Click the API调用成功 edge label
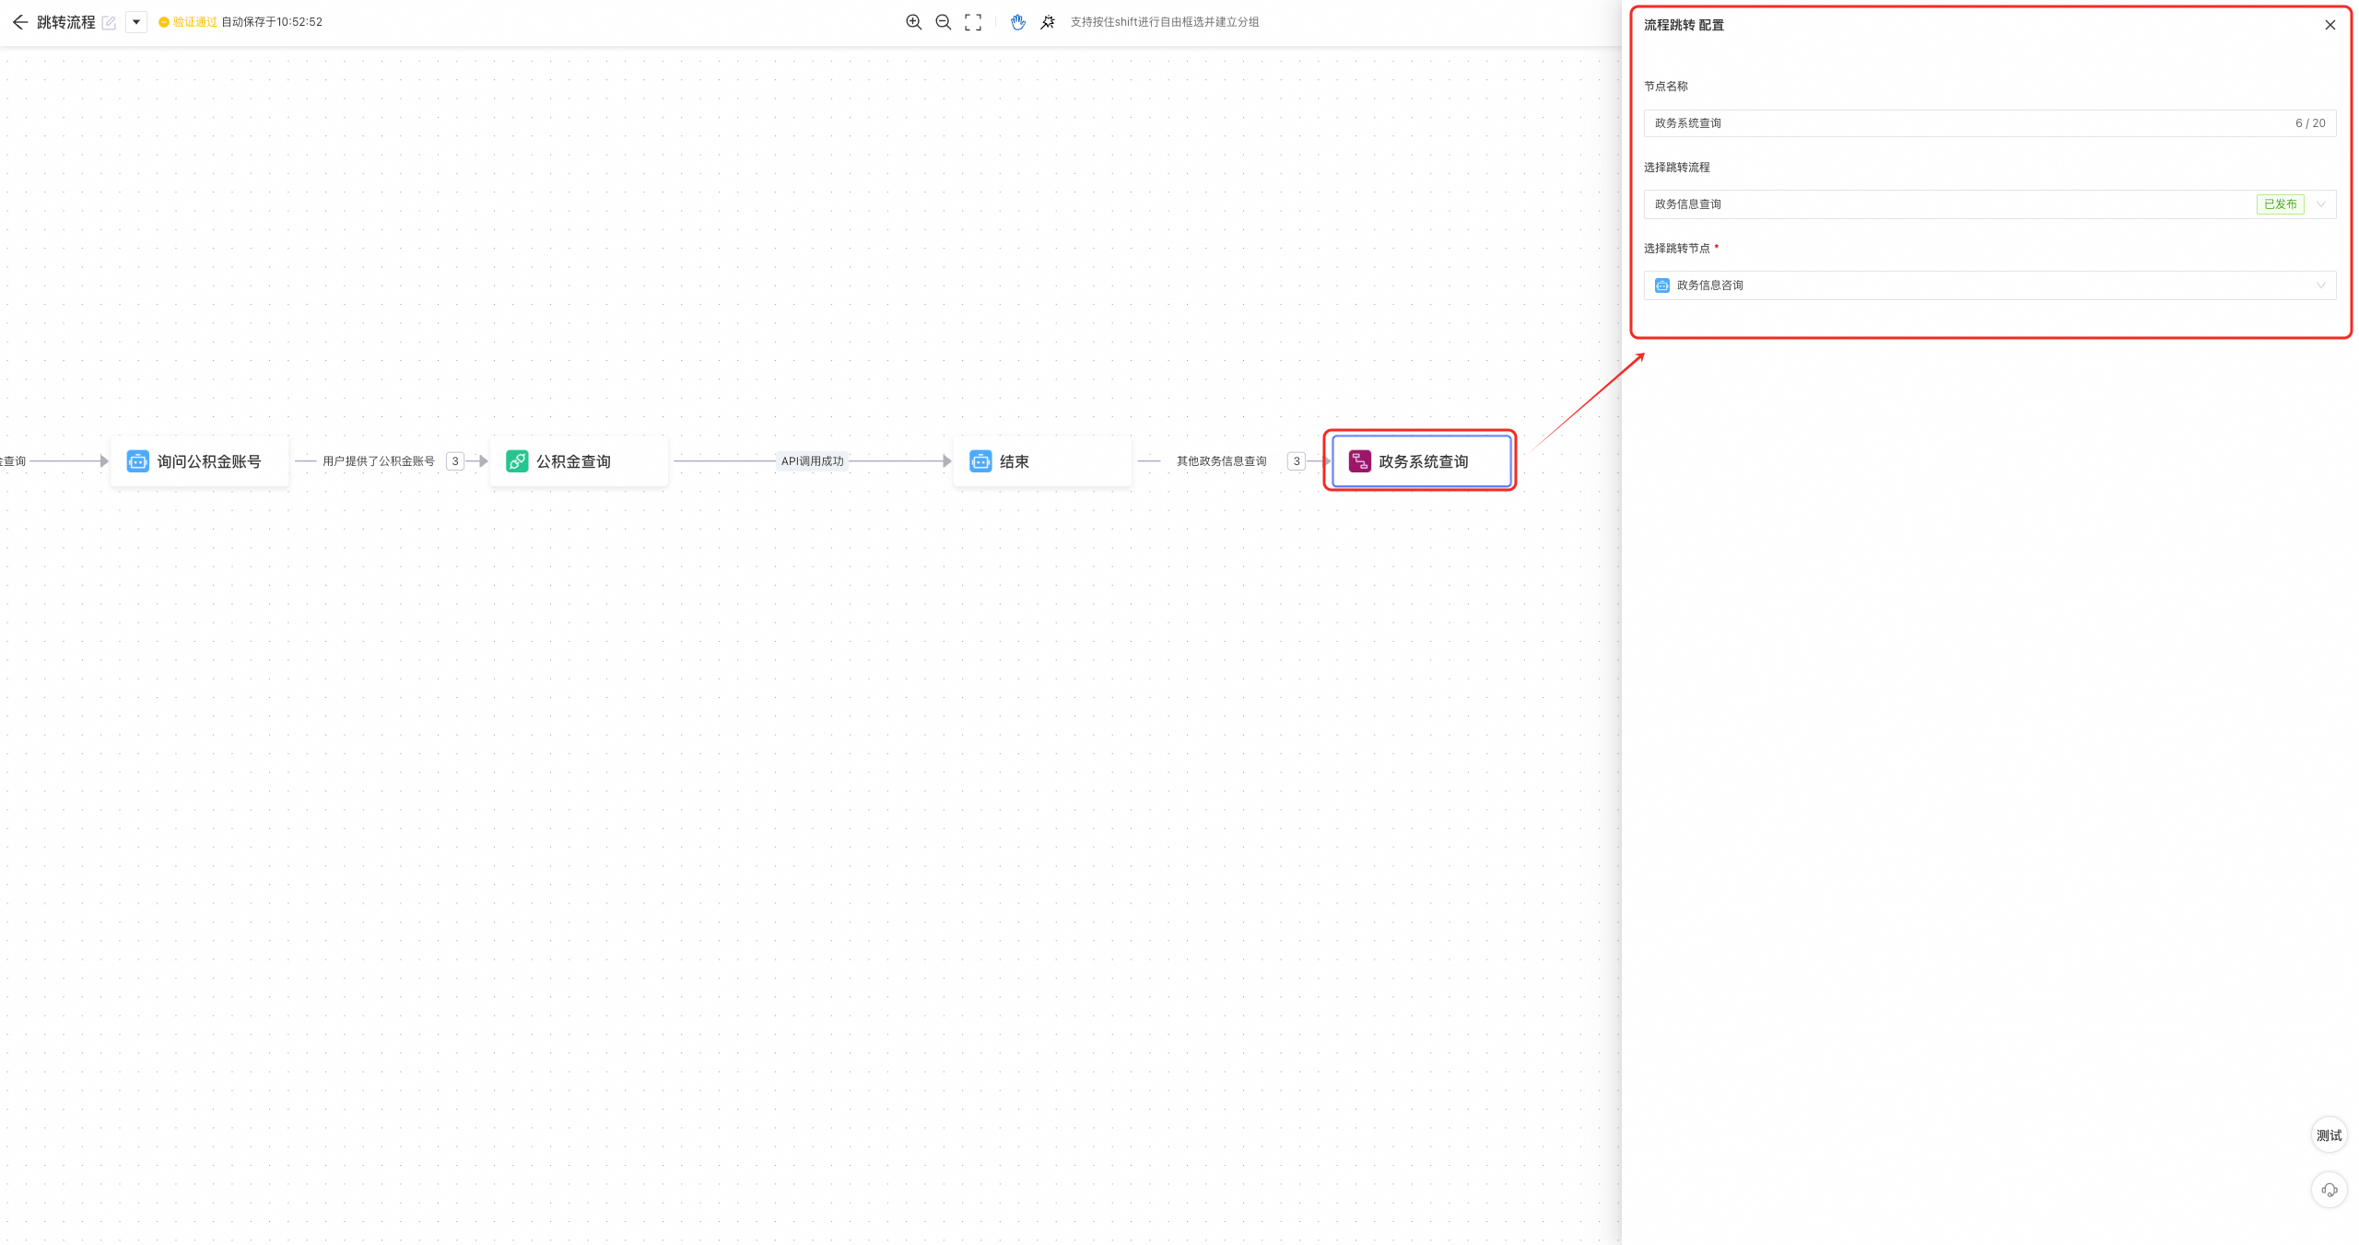Screen dimensions: 2359x1245 pyautogui.click(x=813, y=461)
